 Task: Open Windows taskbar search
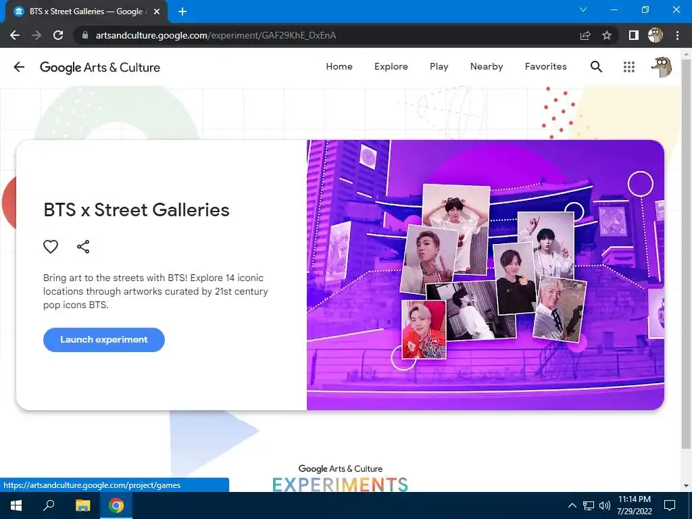click(49, 505)
